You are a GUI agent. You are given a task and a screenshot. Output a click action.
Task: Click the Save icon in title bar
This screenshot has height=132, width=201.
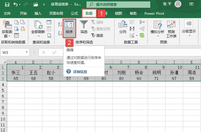pyautogui.click(x=7, y=5)
